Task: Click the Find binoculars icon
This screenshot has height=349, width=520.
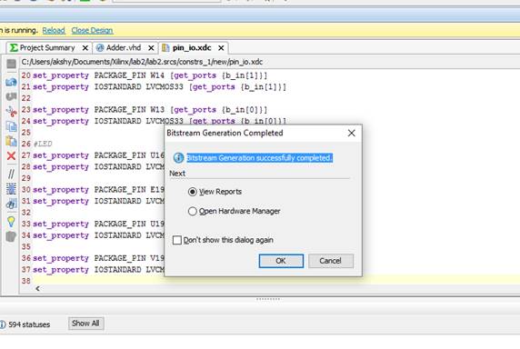Action: click(11, 204)
